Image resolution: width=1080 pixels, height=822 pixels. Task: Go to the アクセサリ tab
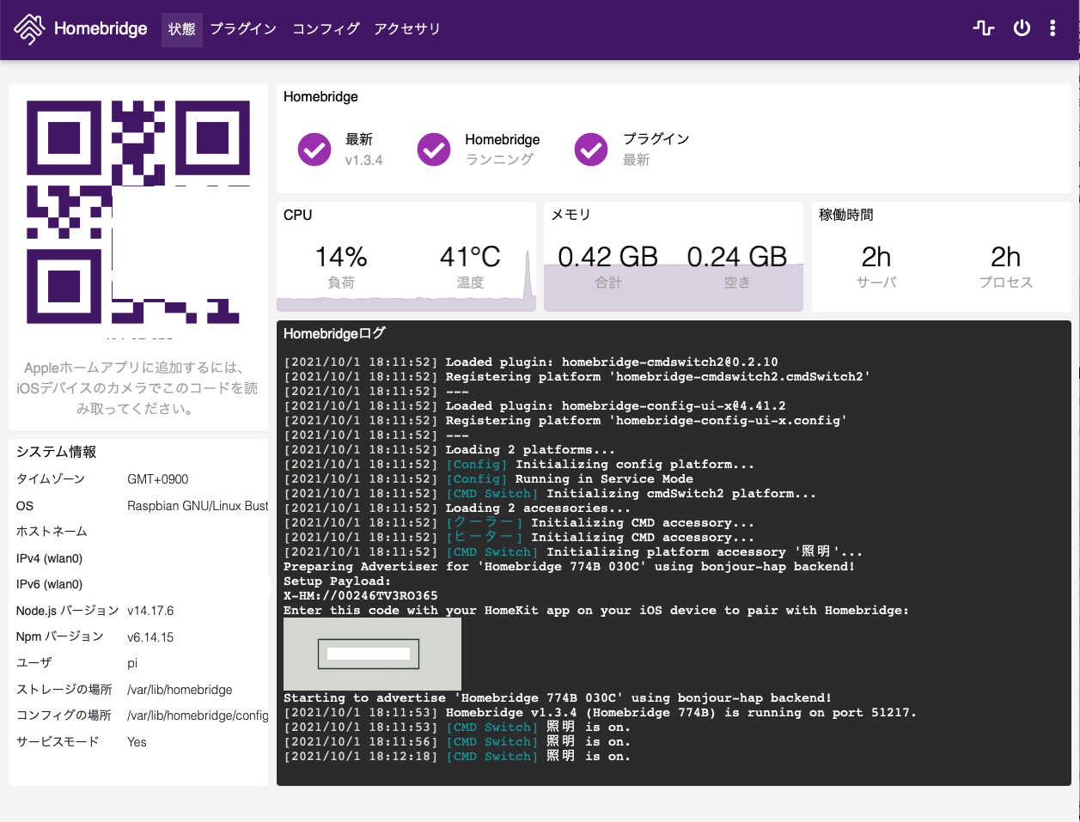pos(407,29)
